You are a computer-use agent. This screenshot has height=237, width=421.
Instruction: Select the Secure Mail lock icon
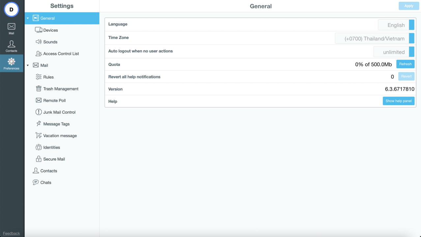39,159
